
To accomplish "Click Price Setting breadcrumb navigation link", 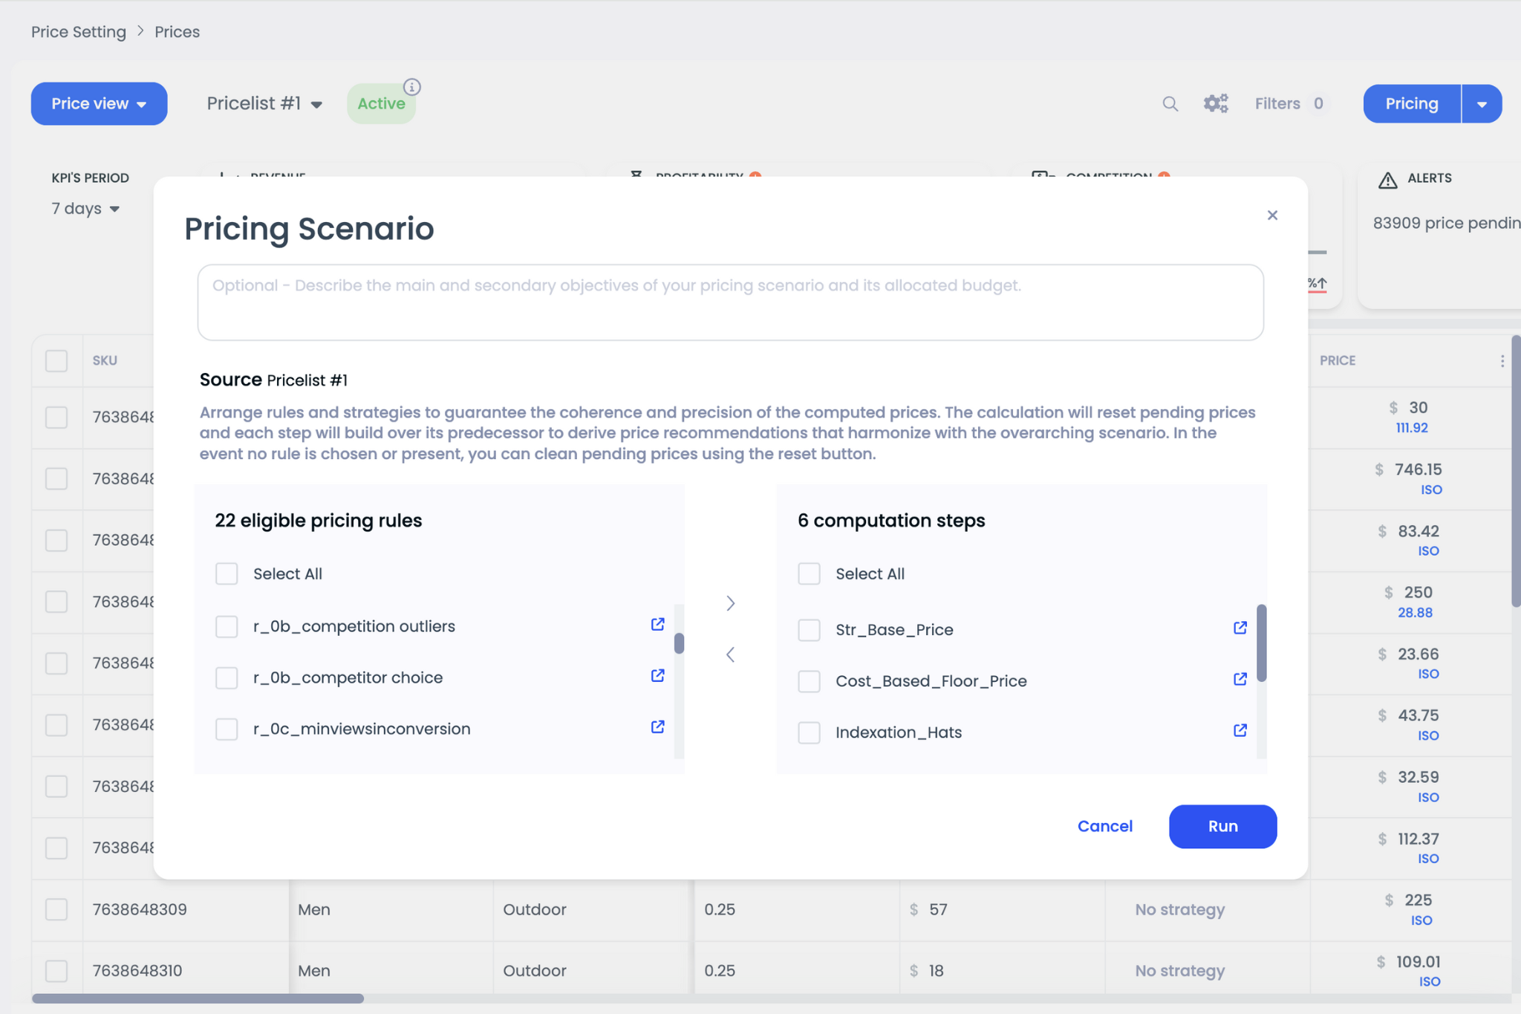I will pyautogui.click(x=78, y=30).
